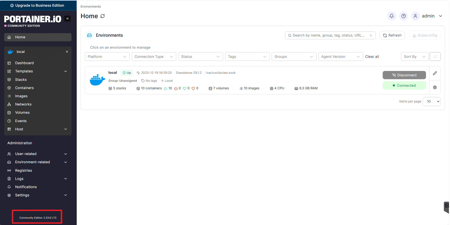Clear the search field with the X icon
Image resolution: width=450 pixels, height=225 pixels.
pos(371,35)
